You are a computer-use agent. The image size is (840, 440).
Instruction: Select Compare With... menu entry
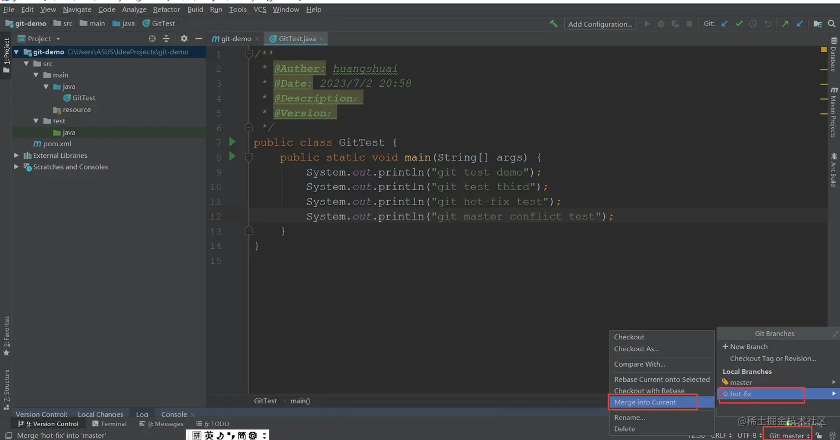(662, 364)
